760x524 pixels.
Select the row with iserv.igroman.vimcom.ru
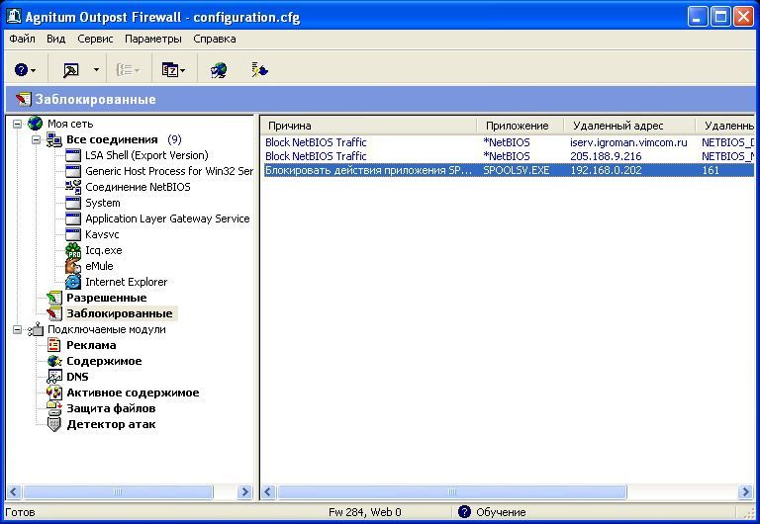[x=509, y=142]
